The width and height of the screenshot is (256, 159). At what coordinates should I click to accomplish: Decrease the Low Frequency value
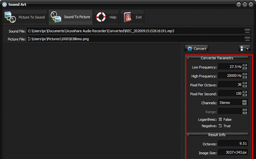click(245, 68)
